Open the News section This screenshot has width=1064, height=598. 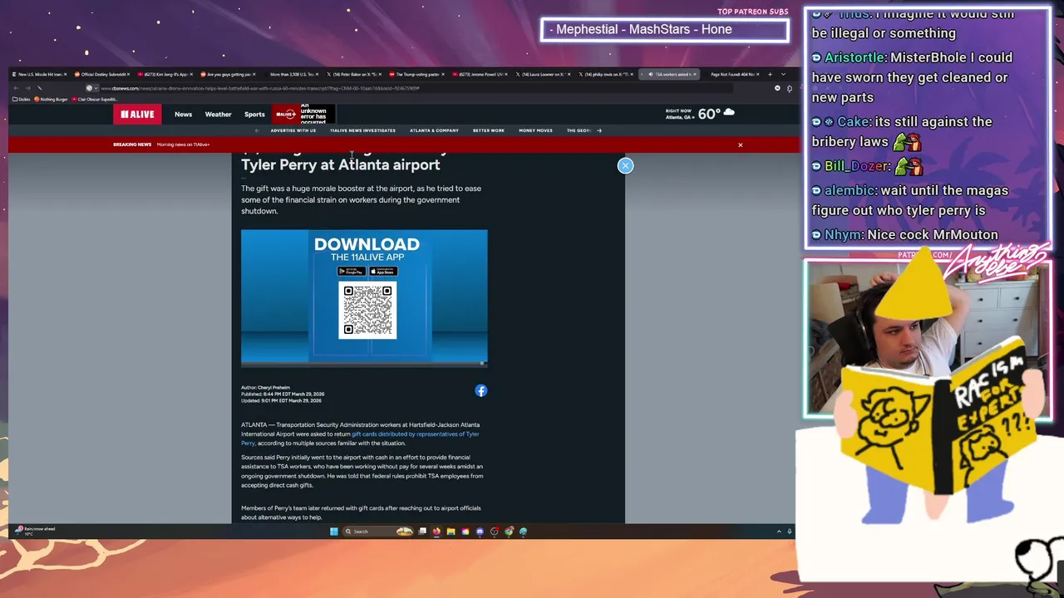tap(183, 115)
